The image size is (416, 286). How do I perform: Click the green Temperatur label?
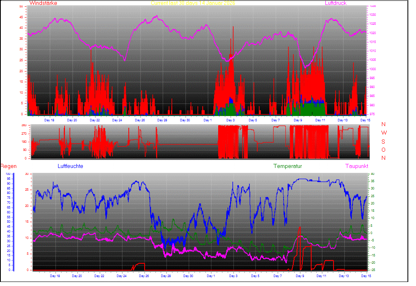[x=288, y=166]
